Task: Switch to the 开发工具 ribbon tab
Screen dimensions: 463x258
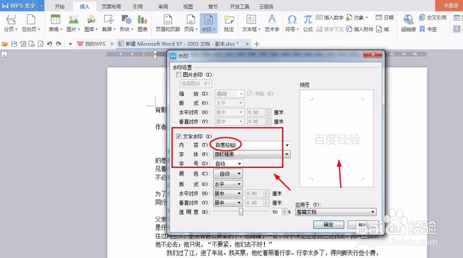Action: 239,6
